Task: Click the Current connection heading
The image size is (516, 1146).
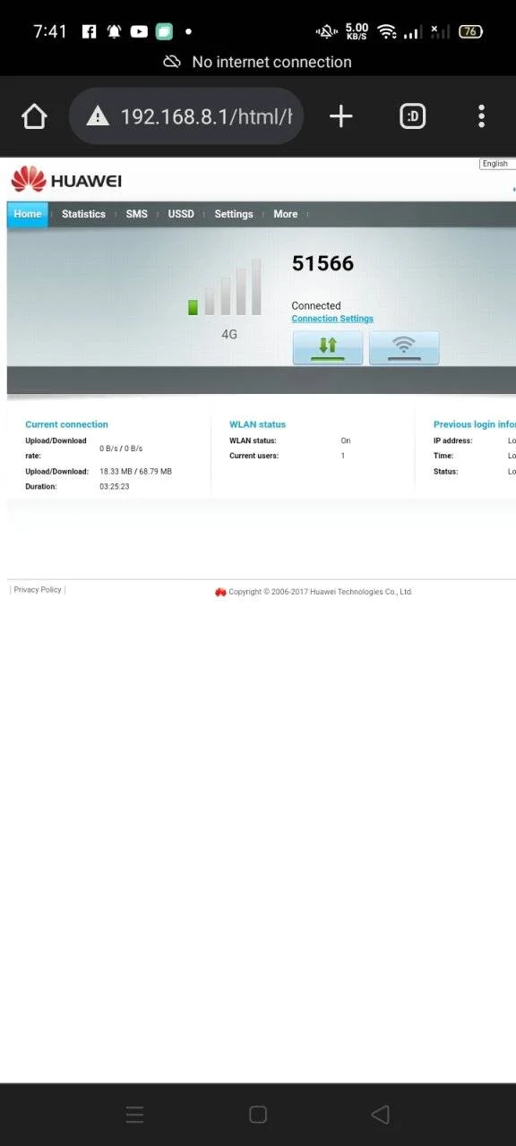Action: point(66,424)
